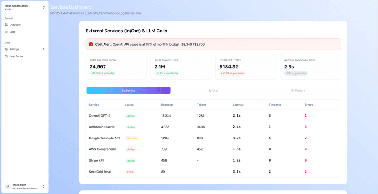Screen dimensions: 378x194
Task: Click the Help Center question icon
Action: [x=6, y=56]
